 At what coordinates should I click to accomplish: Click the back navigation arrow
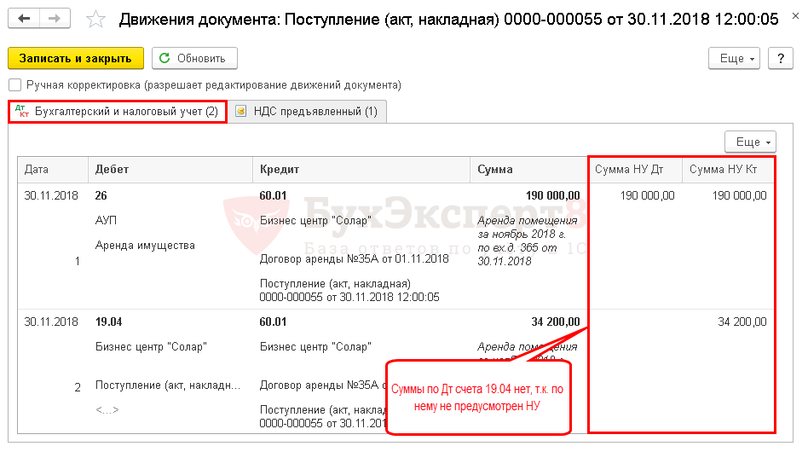pos(25,19)
